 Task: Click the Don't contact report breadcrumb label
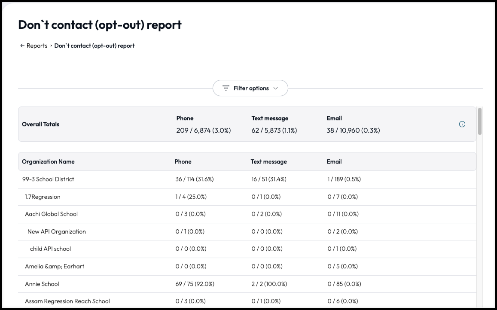click(95, 46)
